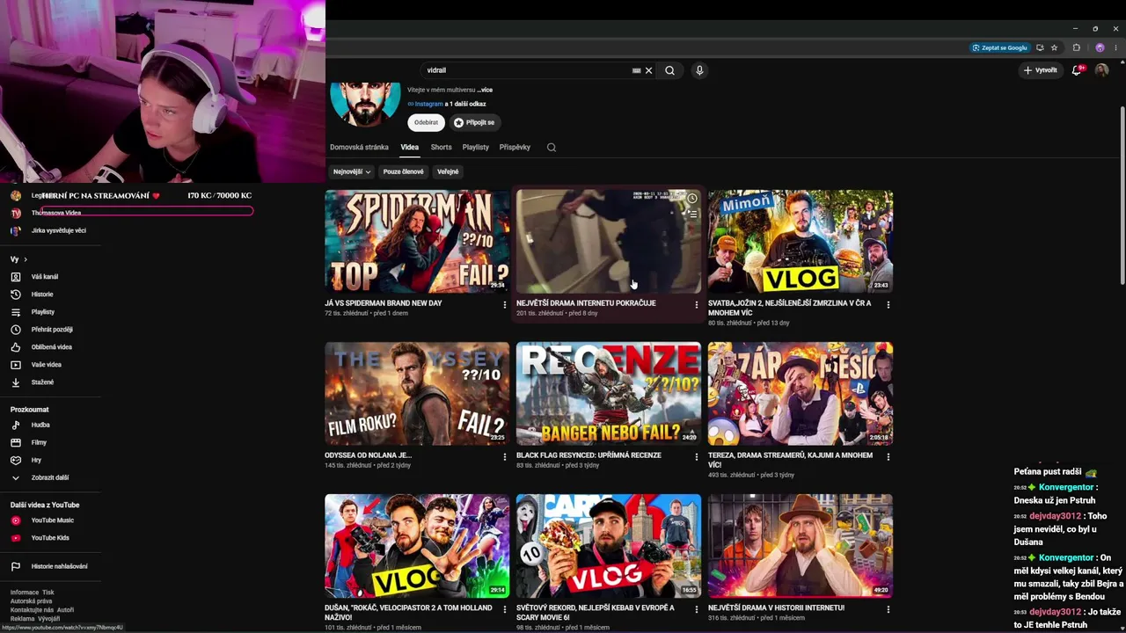
Task: Open the Chrome profile avatar
Action: tap(1100, 47)
